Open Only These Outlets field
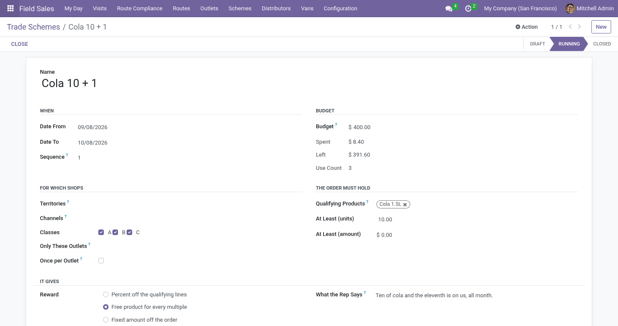 pyautogui.click(x=200, y=246)
